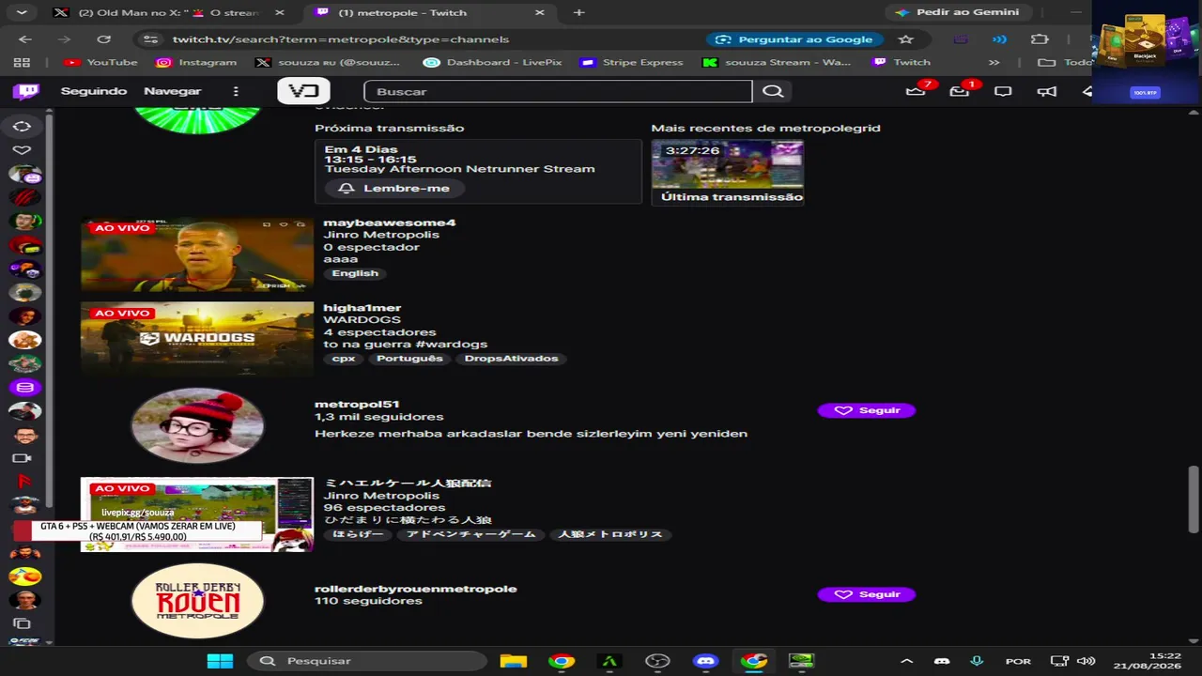The height and width of the screenshot is (676, 1202).
Task: Show more bookmarks with the chevron
Action: 994,62
